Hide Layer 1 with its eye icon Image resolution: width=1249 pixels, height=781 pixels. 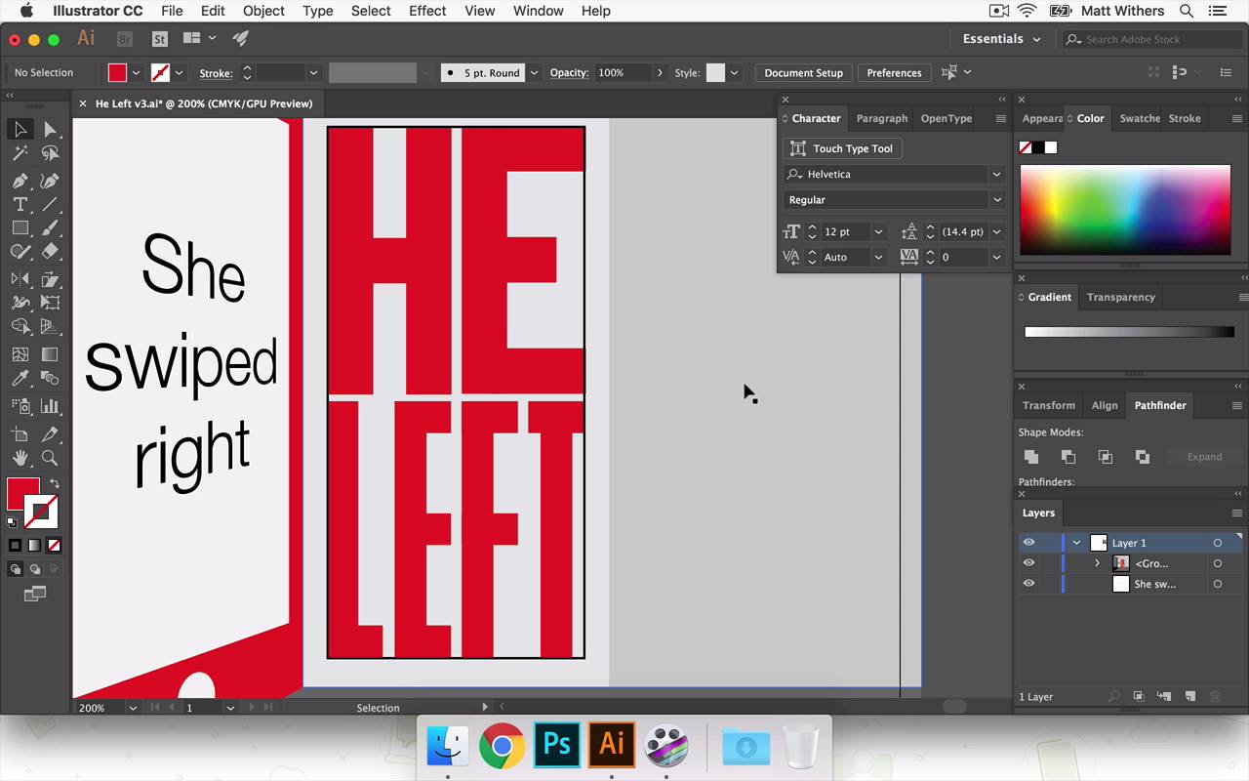tap(1028, 543)
